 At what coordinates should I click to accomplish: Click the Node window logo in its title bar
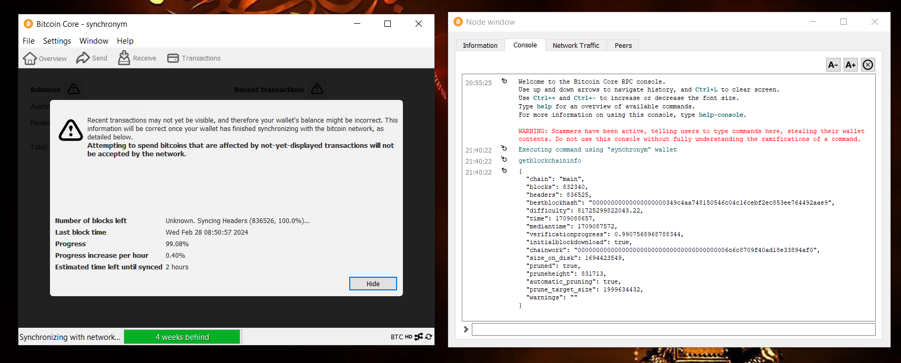tap(458, 22)
